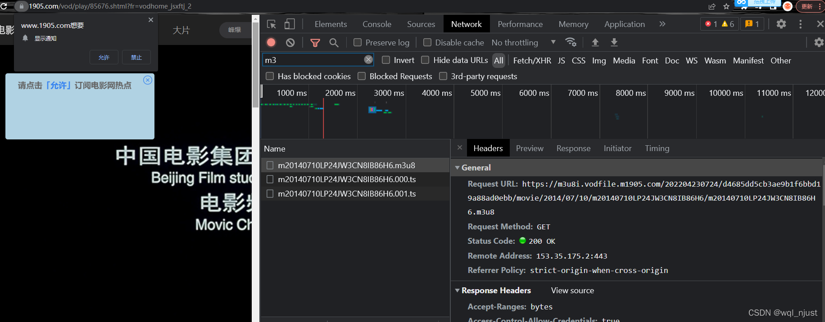The height and width of the screenshot is (322, 825).
Task: Open the issues counter badge
Action: click(x=752, y=24)
